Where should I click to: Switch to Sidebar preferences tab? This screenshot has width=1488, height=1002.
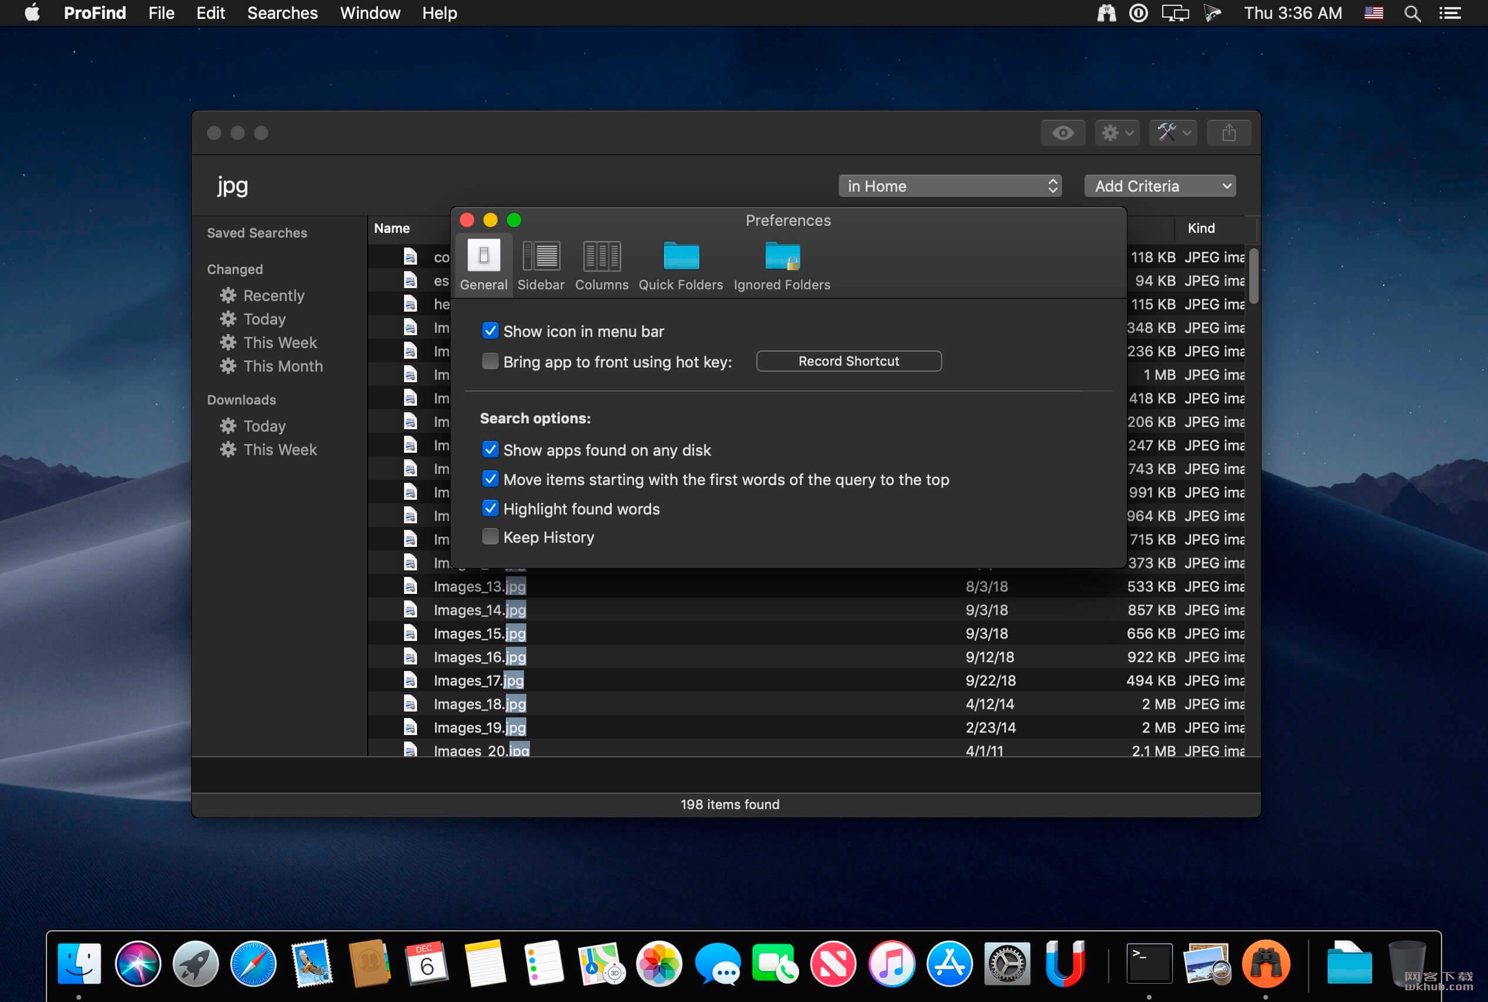tap(541, 266)
